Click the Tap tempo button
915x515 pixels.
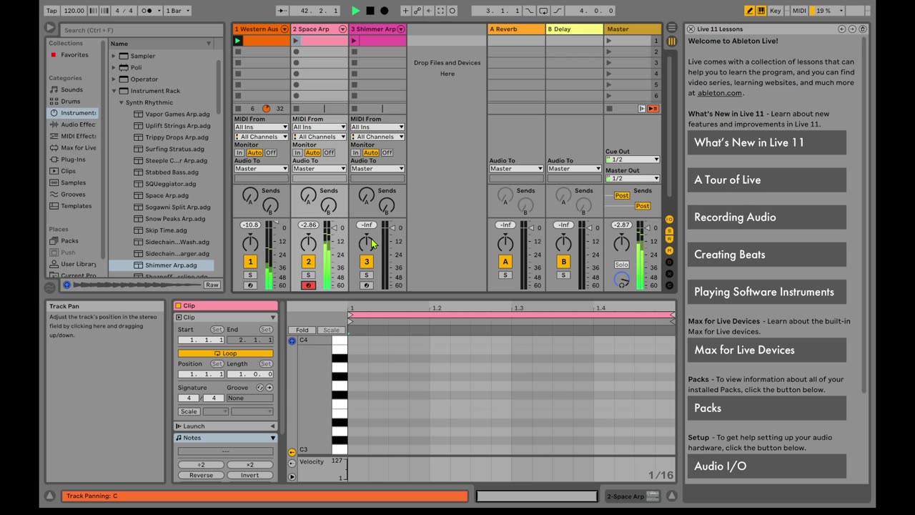click(51, 11)
